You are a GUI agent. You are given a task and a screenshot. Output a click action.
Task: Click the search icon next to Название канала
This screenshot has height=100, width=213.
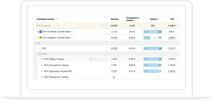tap(57, 19)
